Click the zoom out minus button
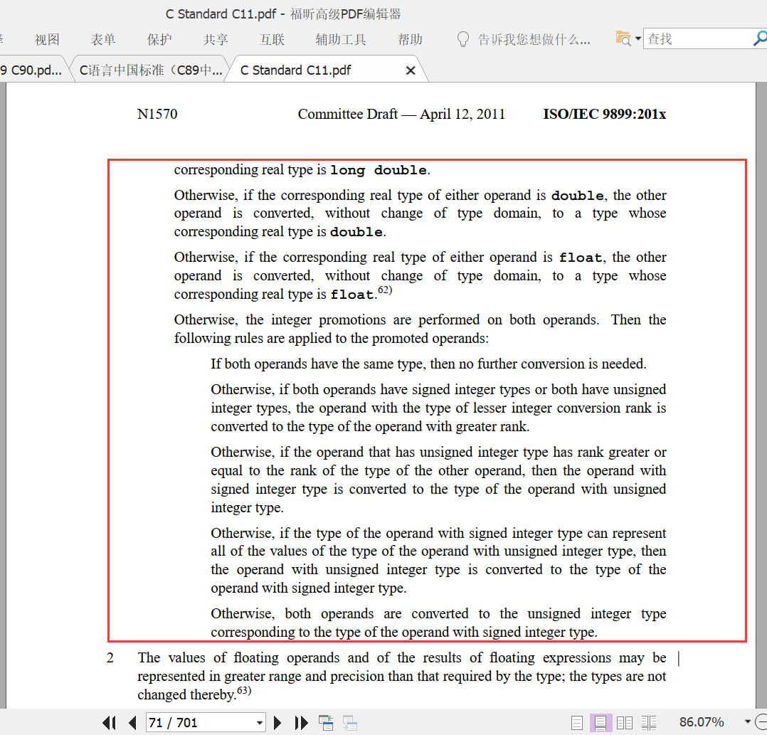Screen dimensions: 767x735 click(x=761, y=721)
